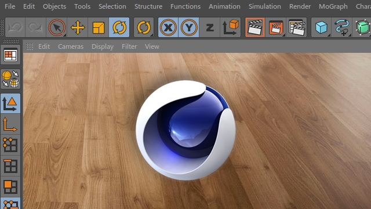
Task: Open Edit Render Settings icon
Action: click(x=296, y=27)
